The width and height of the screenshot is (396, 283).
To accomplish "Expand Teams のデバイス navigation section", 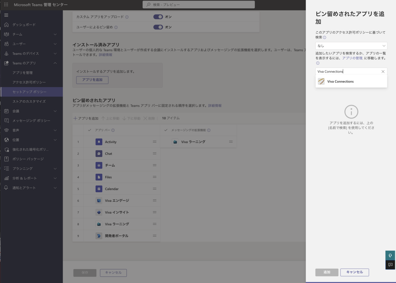I will 55,53.
